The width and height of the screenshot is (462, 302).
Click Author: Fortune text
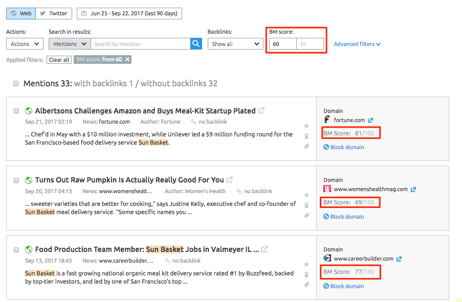(160, 122)
